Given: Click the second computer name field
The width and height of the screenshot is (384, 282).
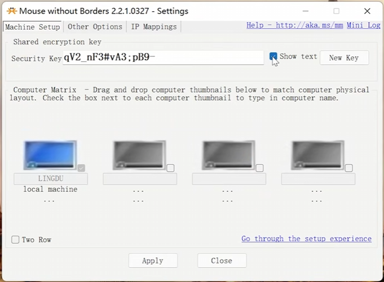Looking at the screenshot, I should 140,179.
